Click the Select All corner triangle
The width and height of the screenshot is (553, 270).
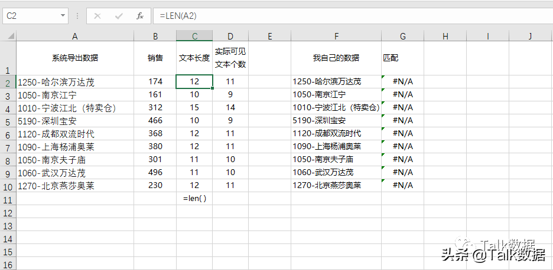11,36
